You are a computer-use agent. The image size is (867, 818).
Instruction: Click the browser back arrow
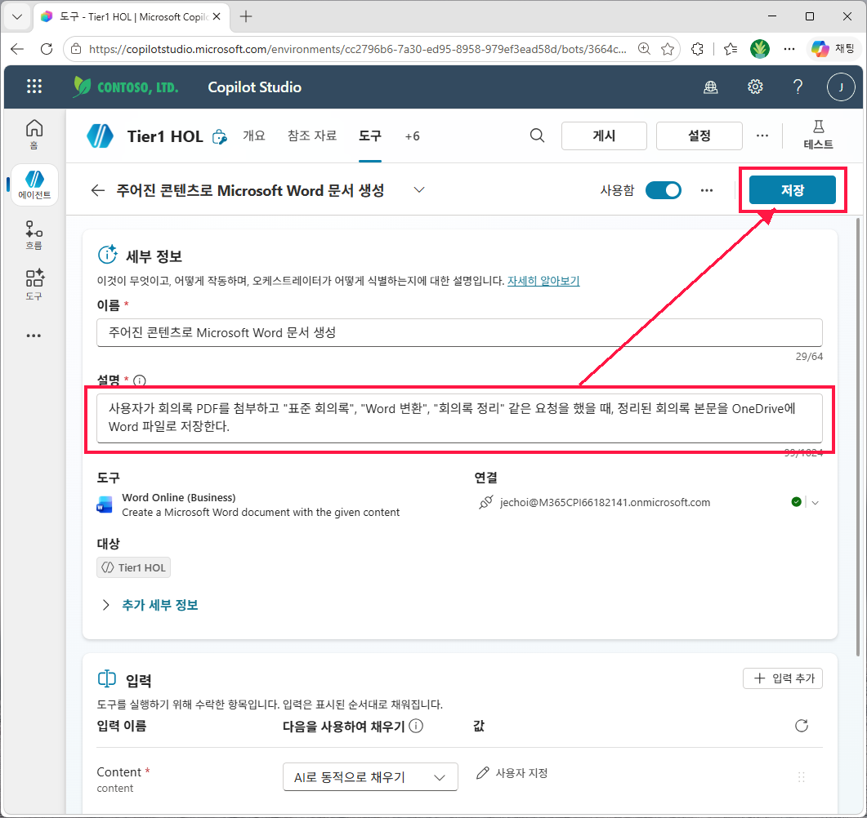(x=17, y=49)
